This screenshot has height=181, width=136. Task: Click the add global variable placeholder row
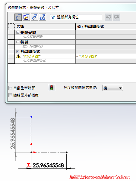pos(45,37)
